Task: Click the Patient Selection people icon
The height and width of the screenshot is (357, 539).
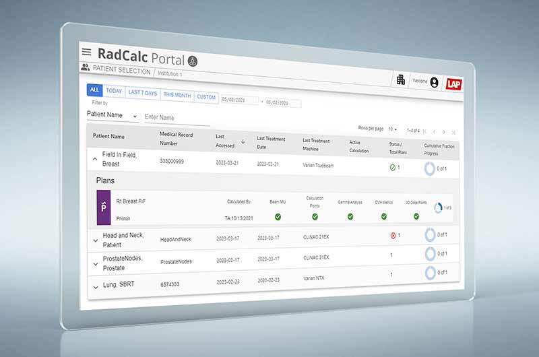Action: (x=85, y=67)
